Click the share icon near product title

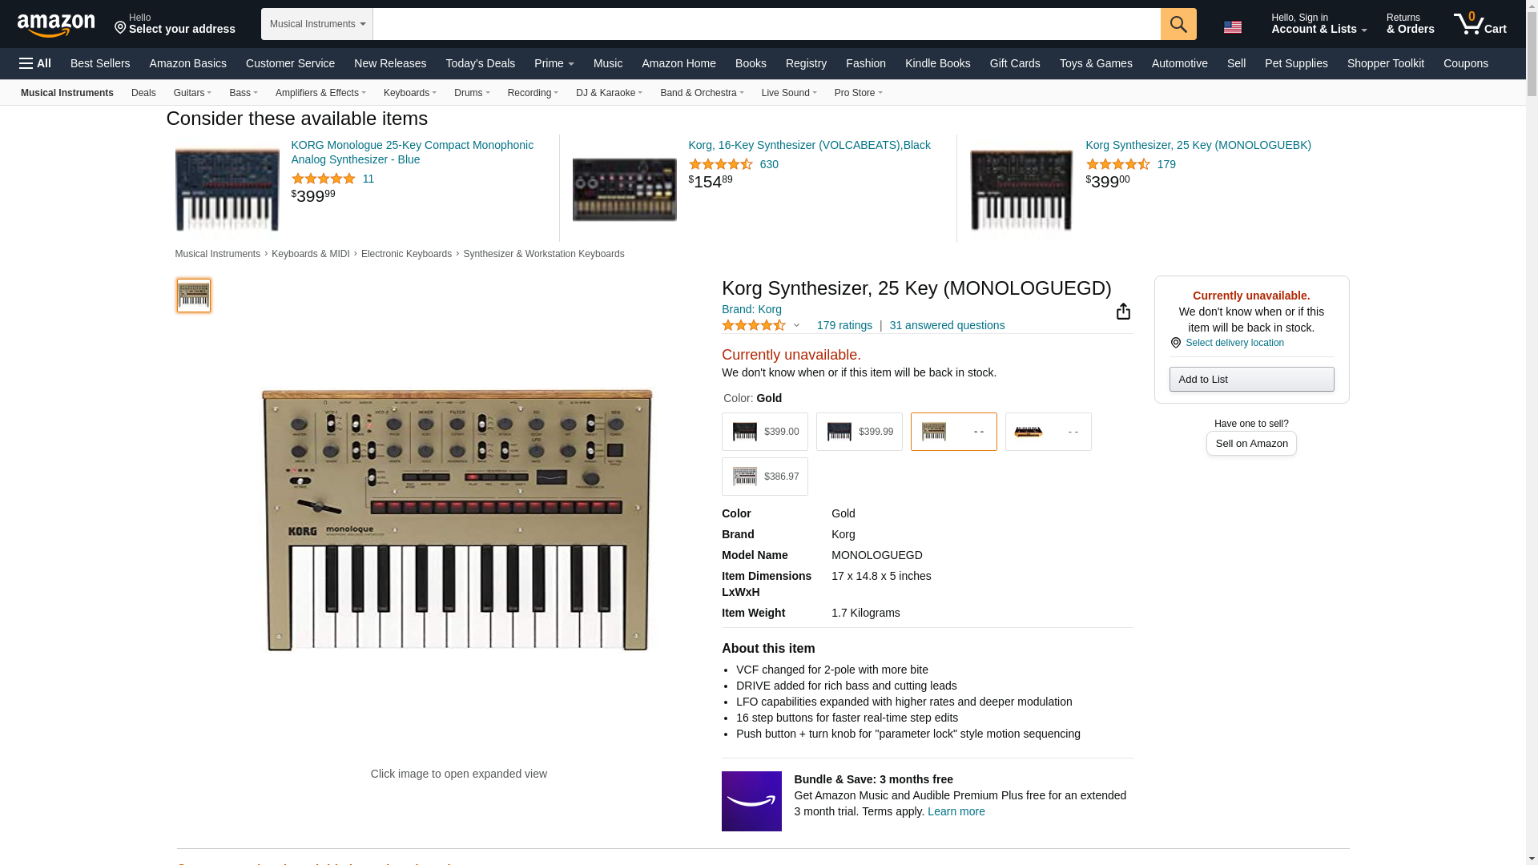1123,312
